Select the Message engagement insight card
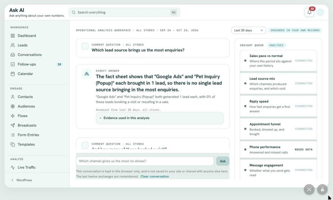 point(278,170)
